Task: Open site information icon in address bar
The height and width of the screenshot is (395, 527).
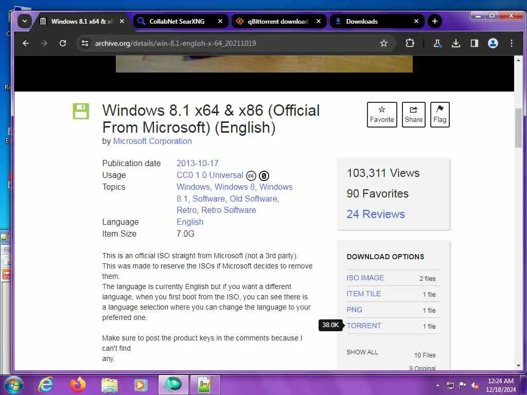Action: pos(85,43)
